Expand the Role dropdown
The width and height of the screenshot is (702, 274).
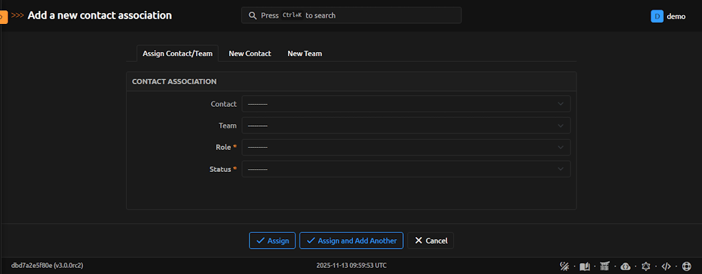(x=406, y=147)
